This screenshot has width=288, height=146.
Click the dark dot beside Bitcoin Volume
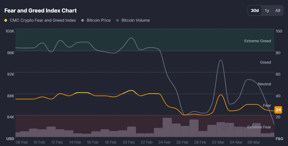tap(117, 20)
